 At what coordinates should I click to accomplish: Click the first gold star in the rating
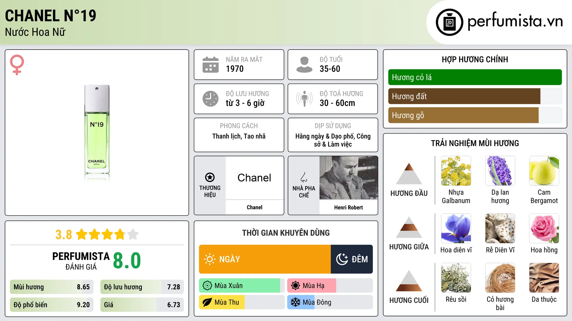tap(82, 234)
